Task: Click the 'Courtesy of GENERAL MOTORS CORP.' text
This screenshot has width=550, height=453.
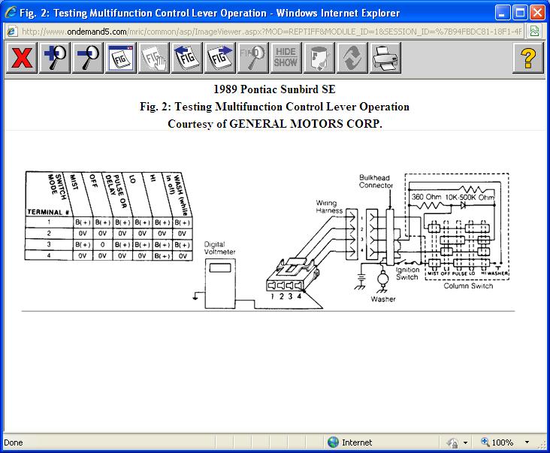Action: pos(275,124)
